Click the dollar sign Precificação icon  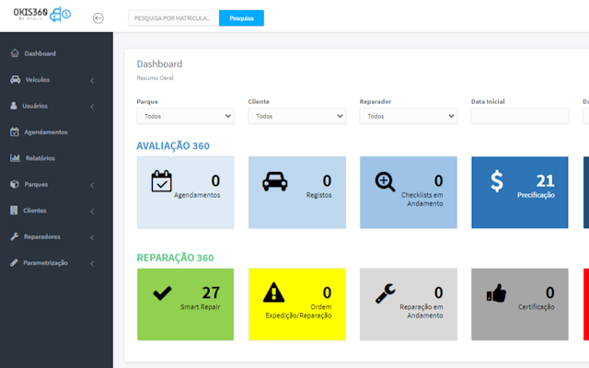coord(497,181)
